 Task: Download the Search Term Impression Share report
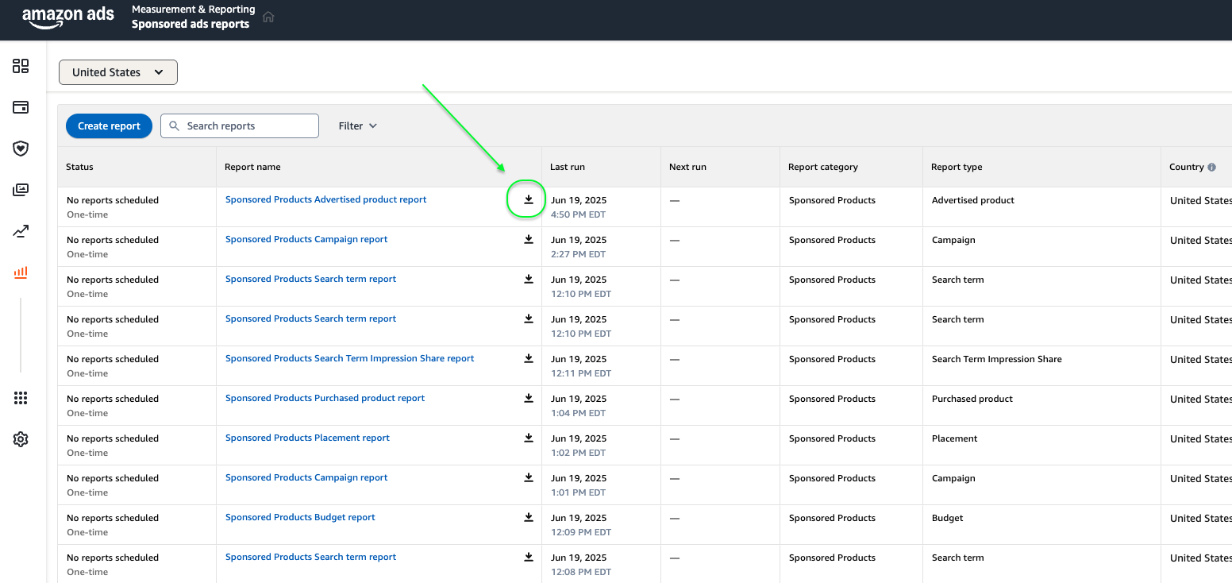529,358
